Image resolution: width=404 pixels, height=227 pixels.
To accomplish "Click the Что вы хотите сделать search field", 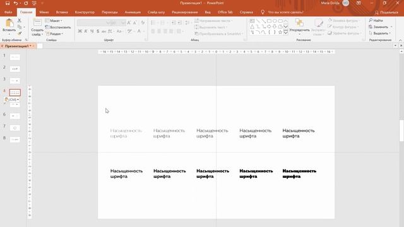I will tap(285, 12).
